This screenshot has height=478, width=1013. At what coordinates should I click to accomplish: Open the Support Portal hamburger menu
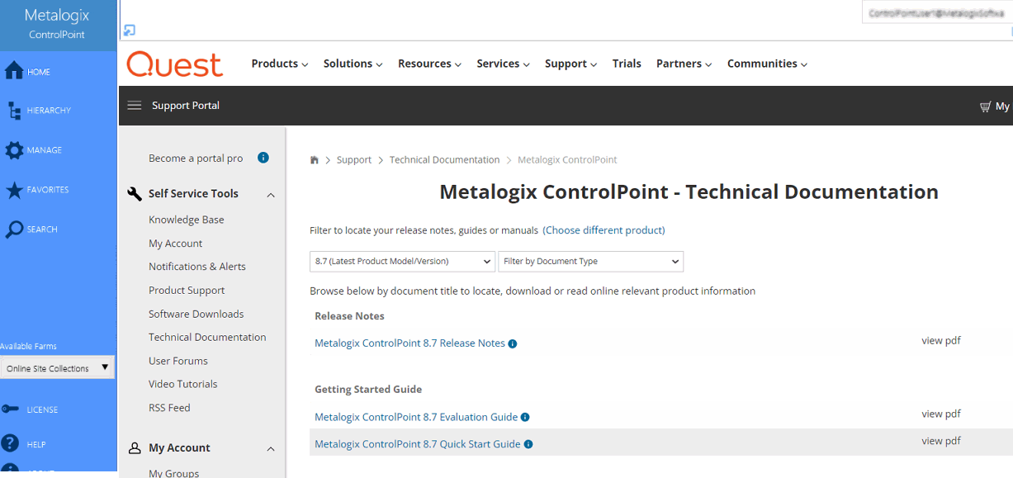(135, 106)
